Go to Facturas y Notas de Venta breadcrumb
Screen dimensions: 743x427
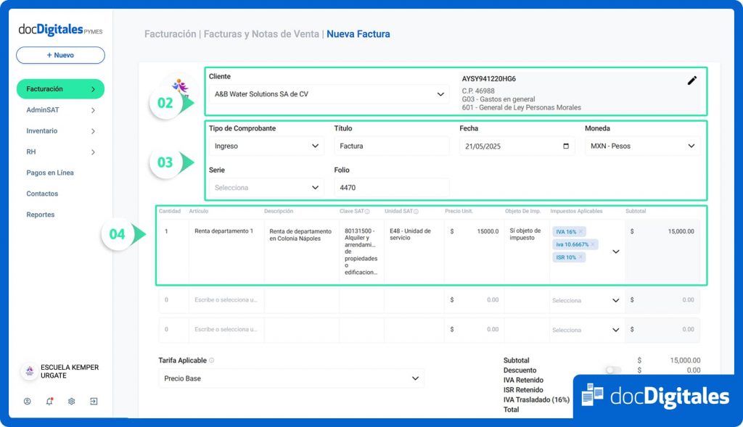tap(261, 34)
